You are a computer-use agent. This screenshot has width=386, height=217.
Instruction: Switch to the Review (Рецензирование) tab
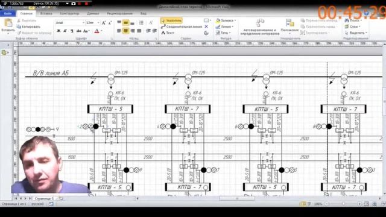[x=119, y=13]
